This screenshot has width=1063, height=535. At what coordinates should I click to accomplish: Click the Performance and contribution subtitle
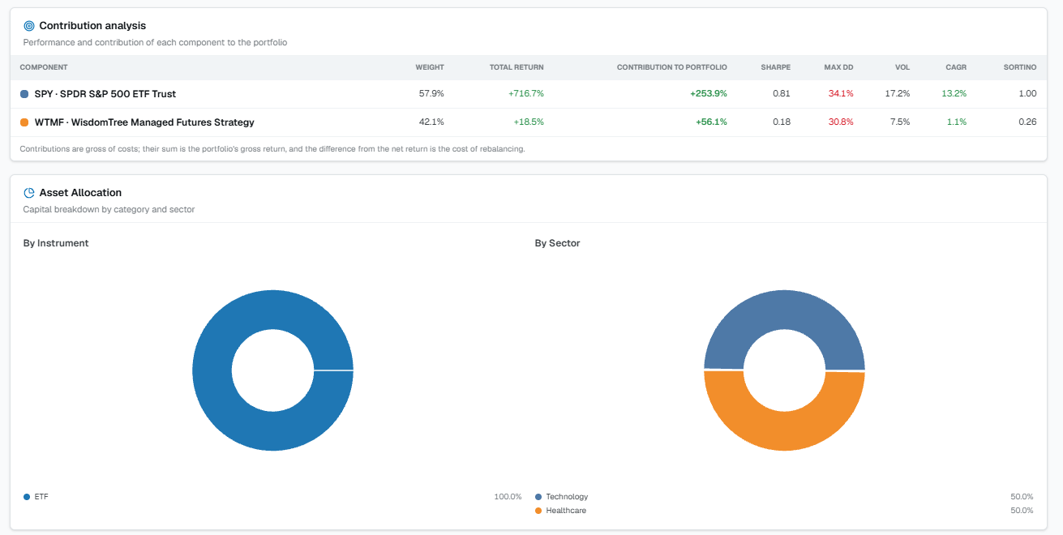point(155,42)
